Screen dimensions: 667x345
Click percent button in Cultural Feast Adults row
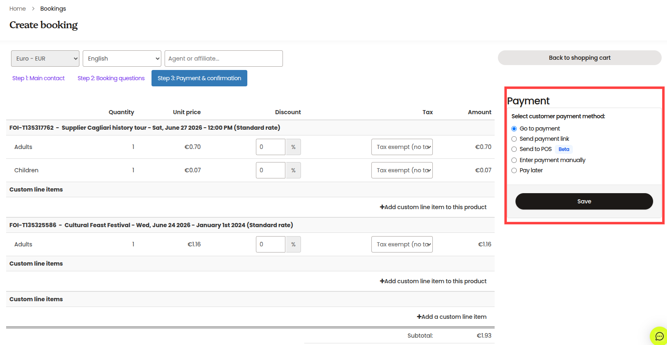coord(294,244)
